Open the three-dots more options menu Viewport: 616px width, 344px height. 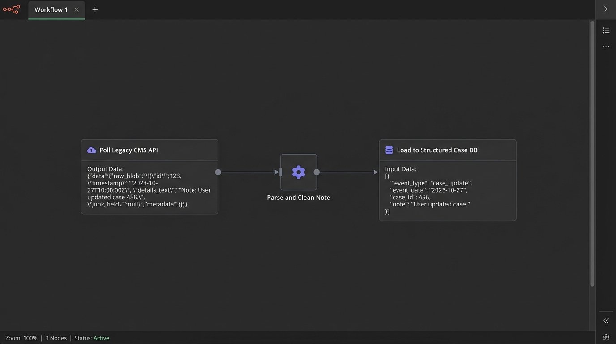606,47
